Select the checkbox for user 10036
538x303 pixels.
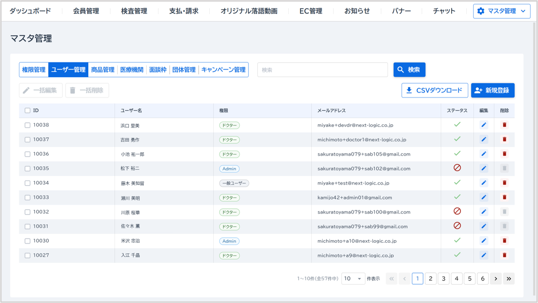27,154
